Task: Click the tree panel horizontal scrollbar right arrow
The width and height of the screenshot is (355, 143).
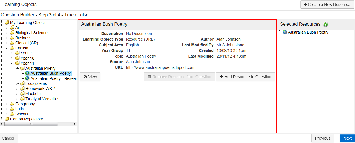Action: [x=75, y=124]
